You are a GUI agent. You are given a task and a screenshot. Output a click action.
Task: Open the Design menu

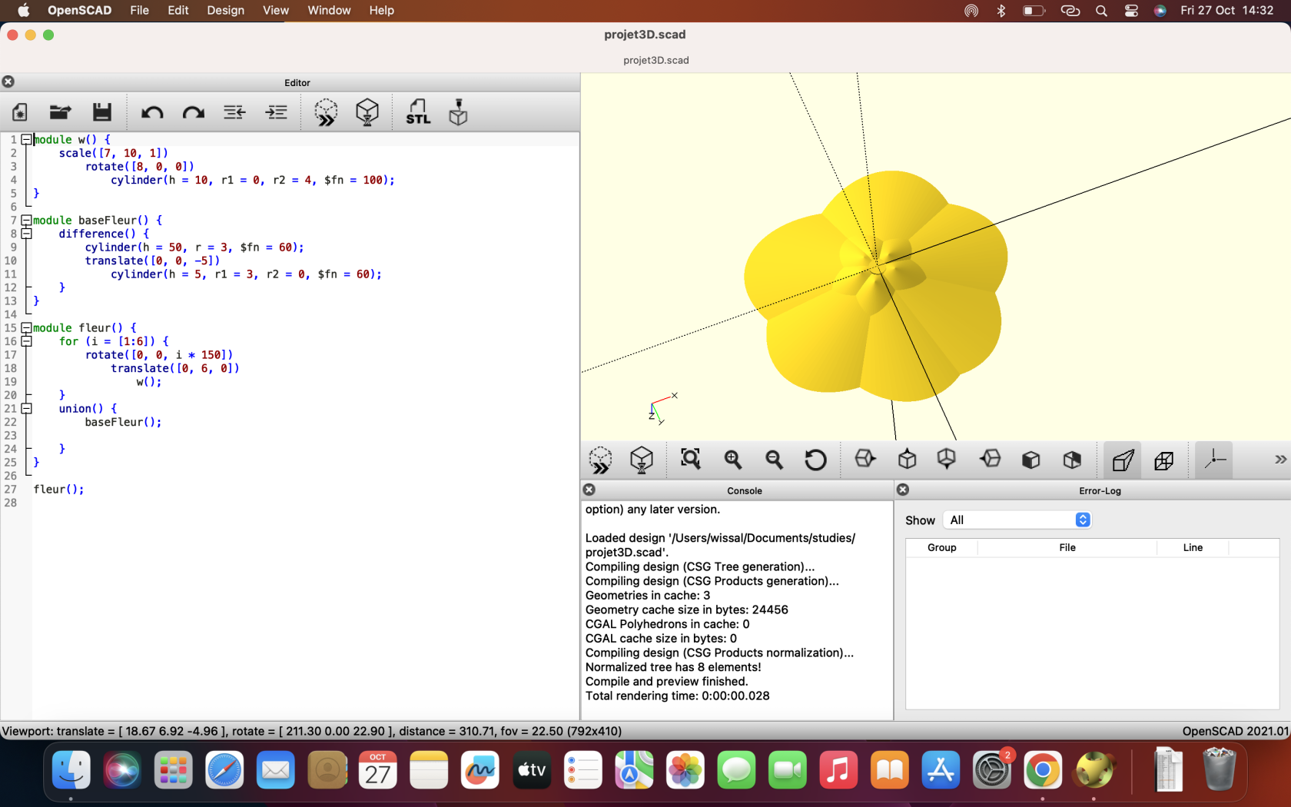[x=225, y=10]
